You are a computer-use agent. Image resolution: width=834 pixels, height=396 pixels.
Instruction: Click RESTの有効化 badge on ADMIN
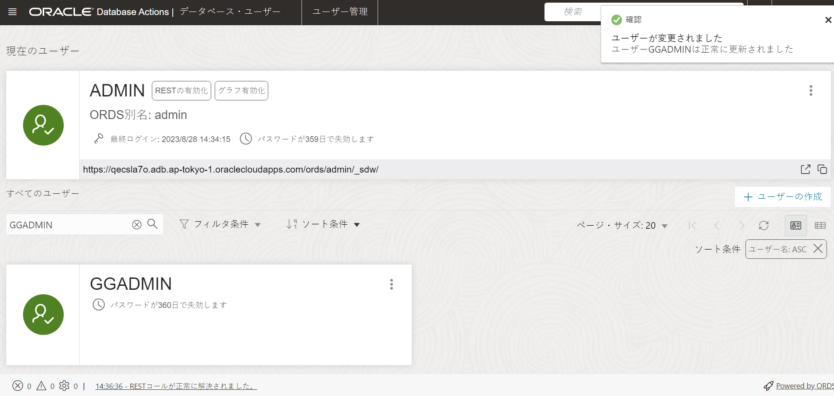pos(181,91)
